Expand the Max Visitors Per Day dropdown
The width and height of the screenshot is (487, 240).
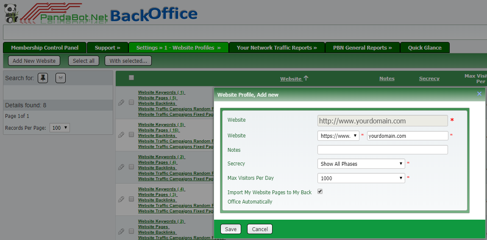(361, 178)
